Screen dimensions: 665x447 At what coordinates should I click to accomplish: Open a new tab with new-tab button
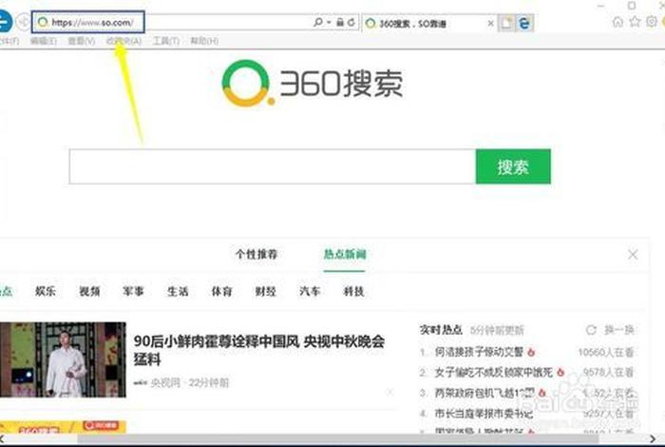506,23
